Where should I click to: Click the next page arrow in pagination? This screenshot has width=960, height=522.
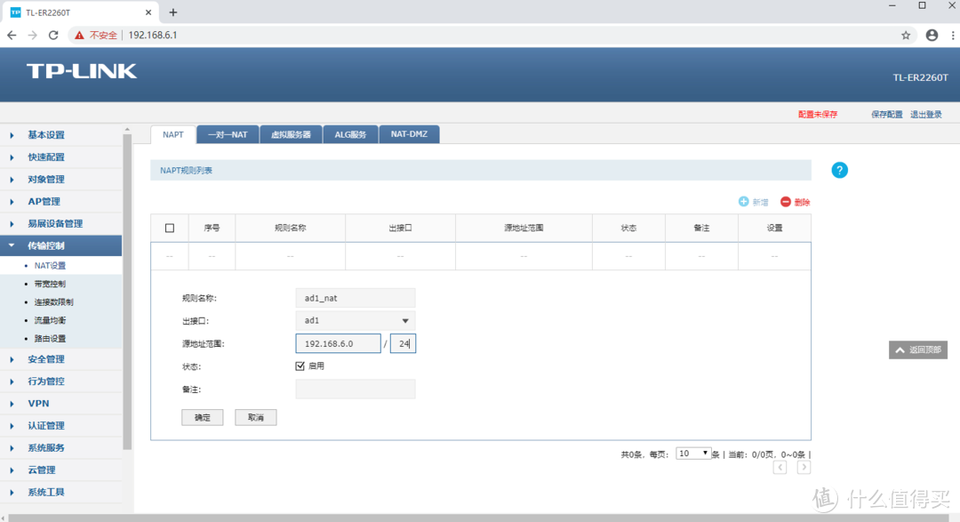click(804, 466)
